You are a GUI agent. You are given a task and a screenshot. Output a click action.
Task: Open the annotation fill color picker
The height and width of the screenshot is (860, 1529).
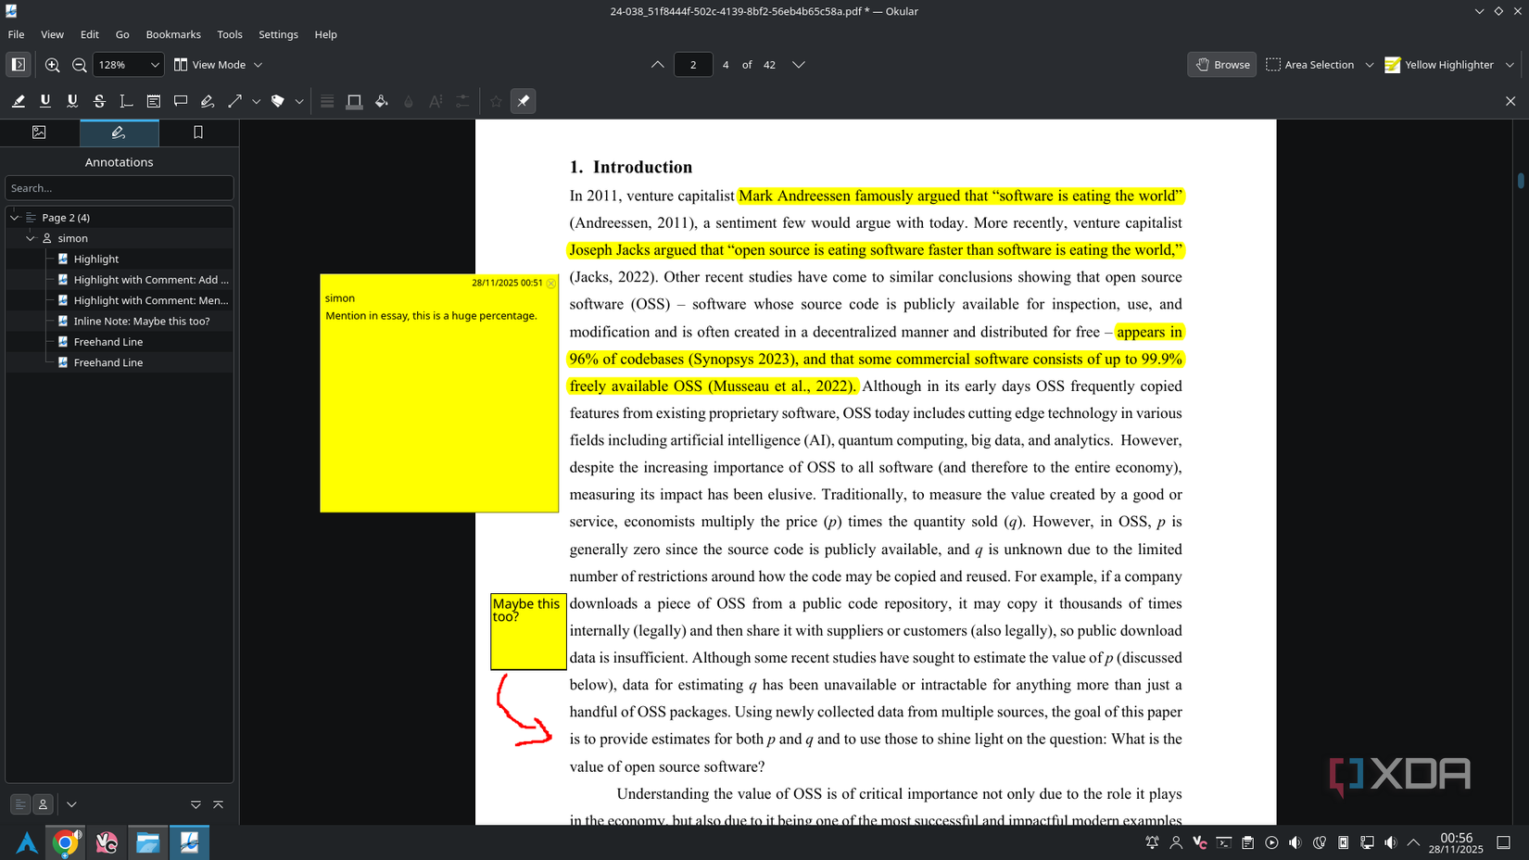(381, 101)
